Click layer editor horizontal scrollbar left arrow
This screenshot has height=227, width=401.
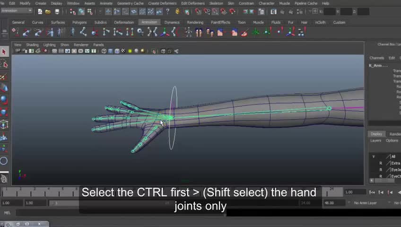[372, 181]
